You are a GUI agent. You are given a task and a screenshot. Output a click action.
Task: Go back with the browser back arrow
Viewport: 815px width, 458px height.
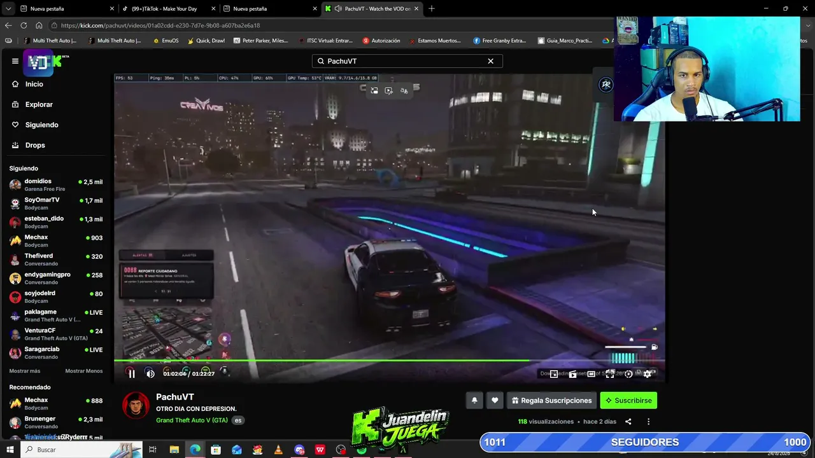click(8, 25)
